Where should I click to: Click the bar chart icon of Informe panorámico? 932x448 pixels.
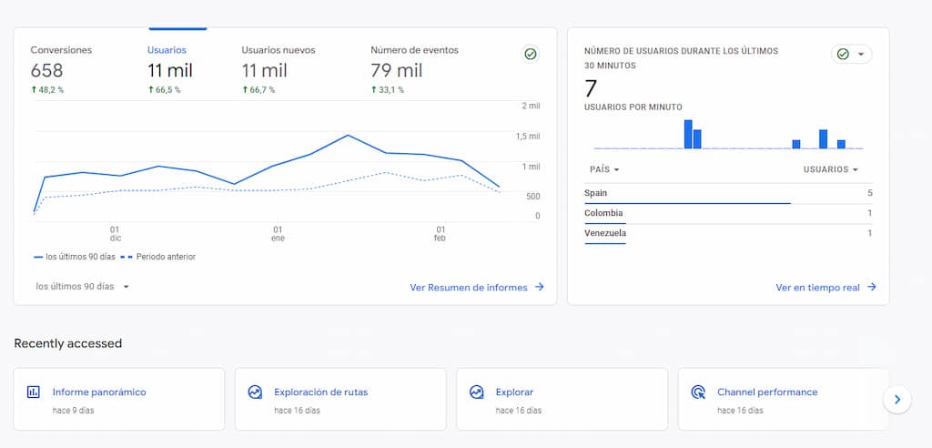pyautogui.click(x=34, y=392)
